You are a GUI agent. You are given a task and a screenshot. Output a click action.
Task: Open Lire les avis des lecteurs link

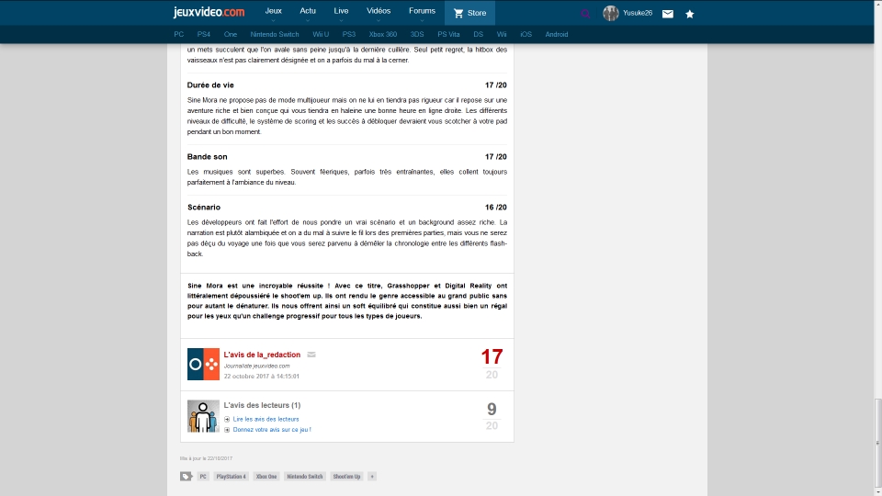click(x=266, y=419)
